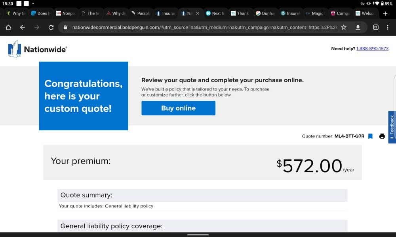Screen dimensions: 396x237
Task: Click the forward navigation arrow
Action: pyautogui.click(x=37, y=27)
